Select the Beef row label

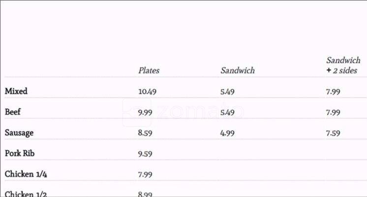(13, 112)
